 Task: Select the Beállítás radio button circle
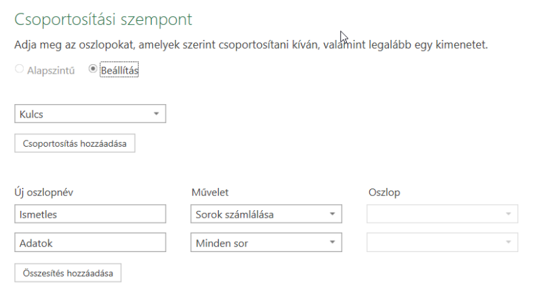(93, 70)
